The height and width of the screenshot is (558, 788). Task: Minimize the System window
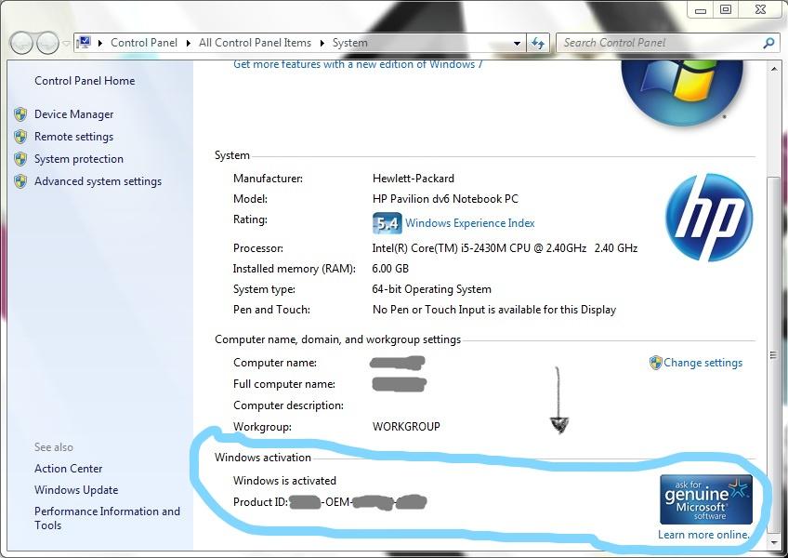click(701, 10)
